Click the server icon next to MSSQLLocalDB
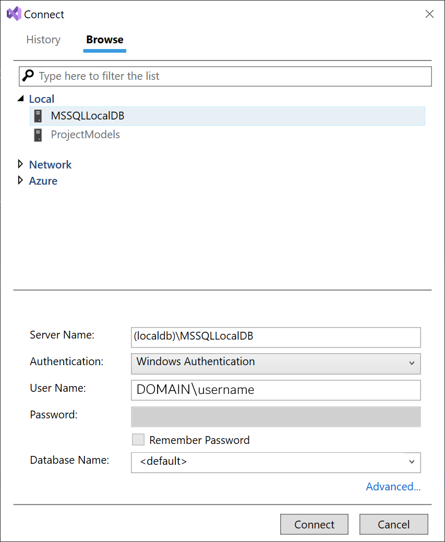The height and width of the screenshot is (542, 445). click(x=38, y=116)
